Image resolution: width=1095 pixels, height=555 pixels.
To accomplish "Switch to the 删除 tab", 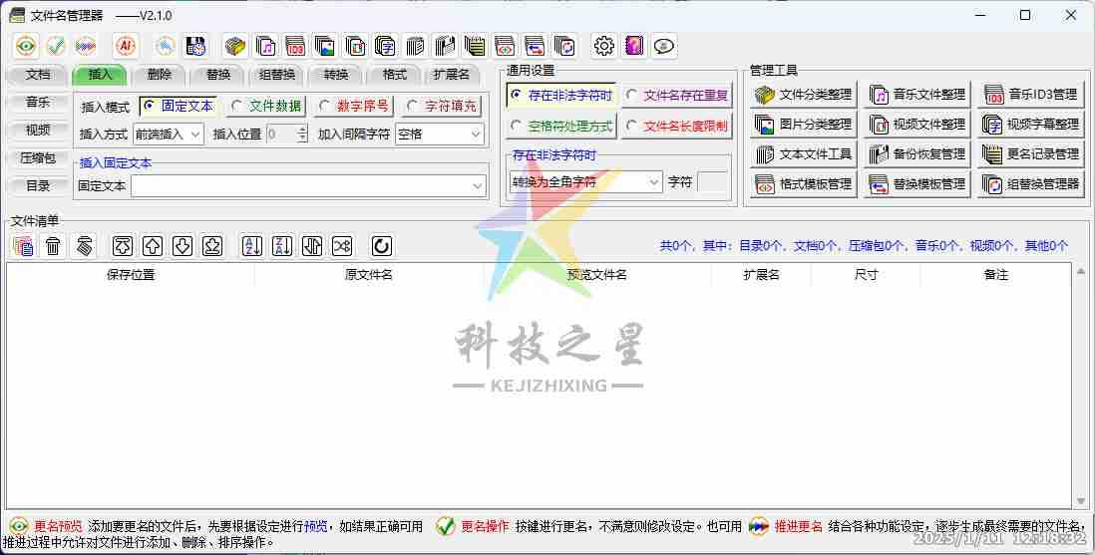I will point(160,75).
